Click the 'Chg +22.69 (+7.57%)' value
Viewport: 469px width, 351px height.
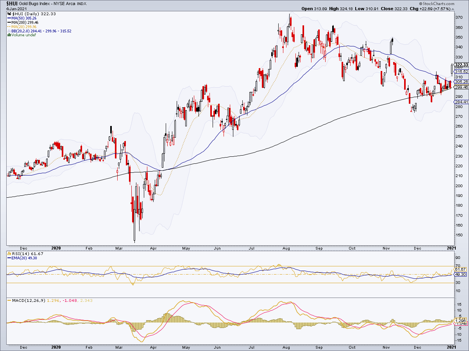(x=430, y=9)
